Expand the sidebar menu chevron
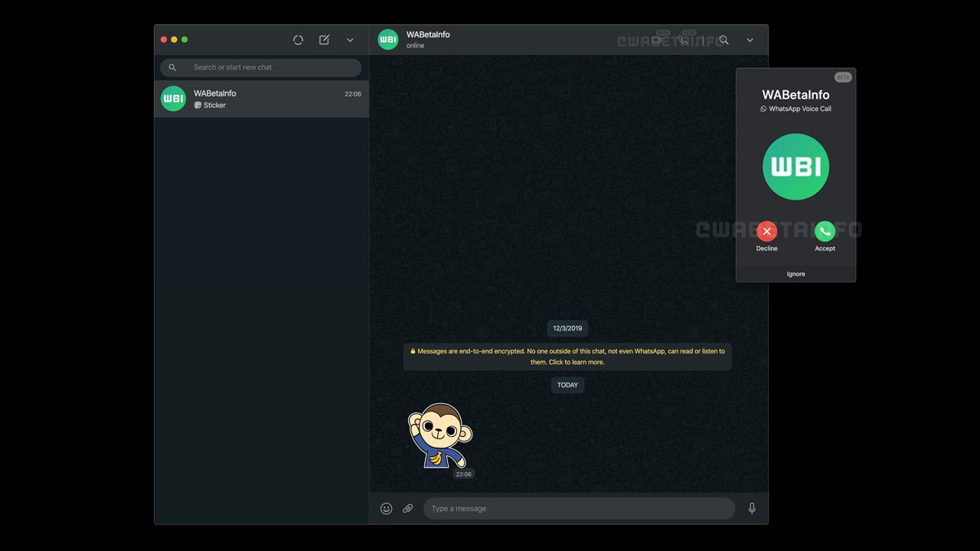This screenshot has width=980, height=551. [350, 40]
